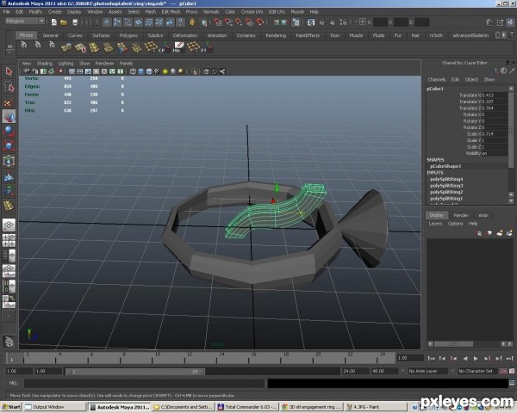This screenshot has height=413, width=517.
Task: Toggle Auto keyframe button
Action: point(503,371)
